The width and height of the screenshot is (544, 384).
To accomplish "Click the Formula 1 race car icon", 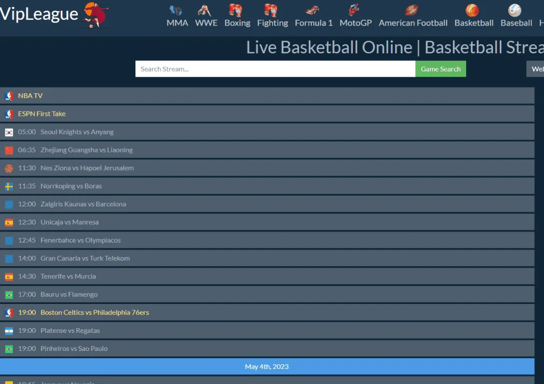I will 312,11.
